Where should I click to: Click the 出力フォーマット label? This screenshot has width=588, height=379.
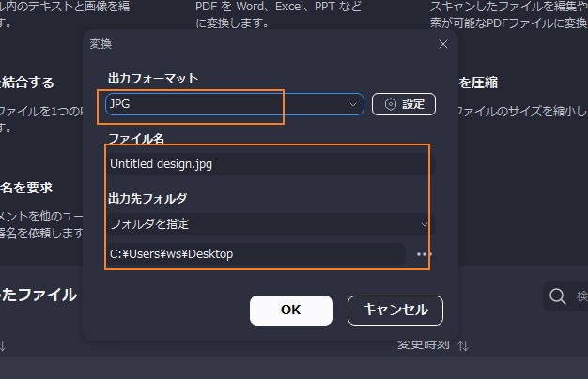[x=153, y=79]
